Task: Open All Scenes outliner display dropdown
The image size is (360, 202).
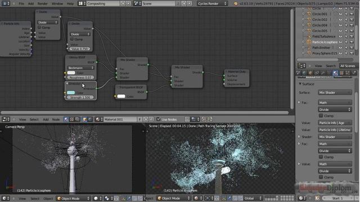Action: click(x=349, y=66)
